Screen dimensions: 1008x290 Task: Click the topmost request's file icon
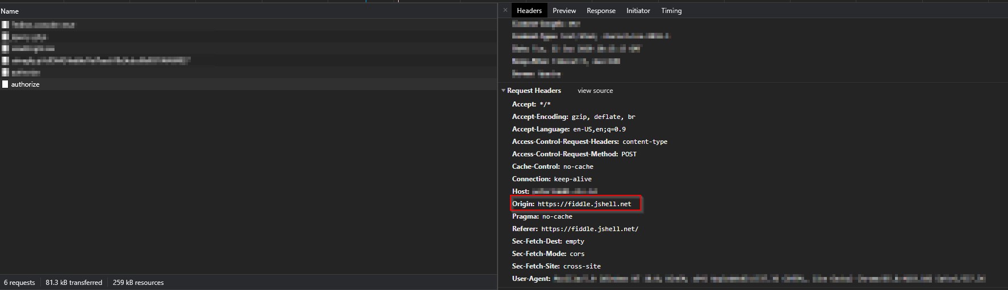[x=5, y=25]
